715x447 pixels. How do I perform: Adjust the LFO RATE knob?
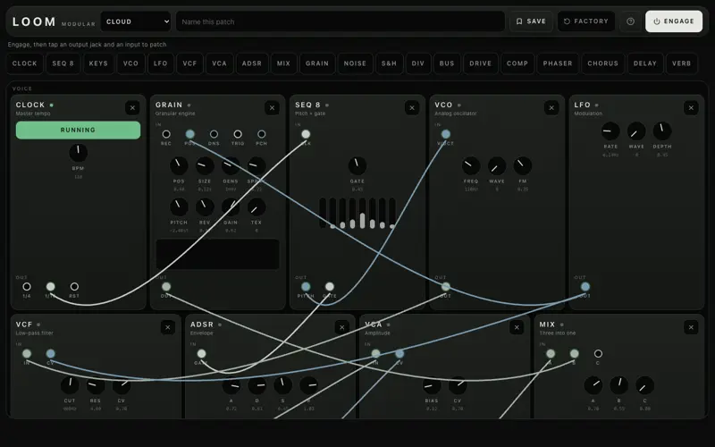tap(610, 131)
